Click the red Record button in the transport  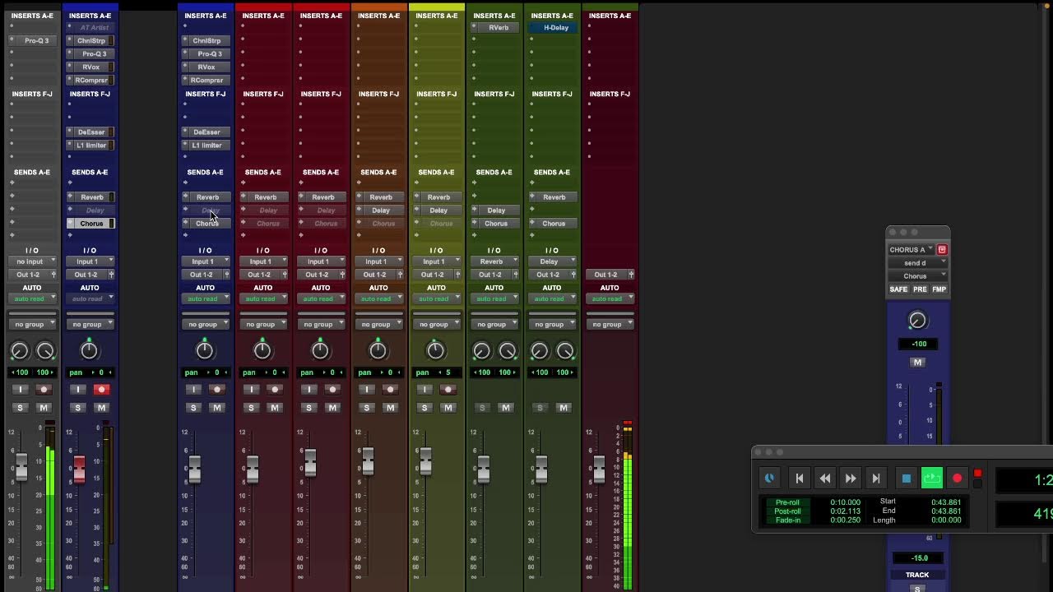pos(957,479)
